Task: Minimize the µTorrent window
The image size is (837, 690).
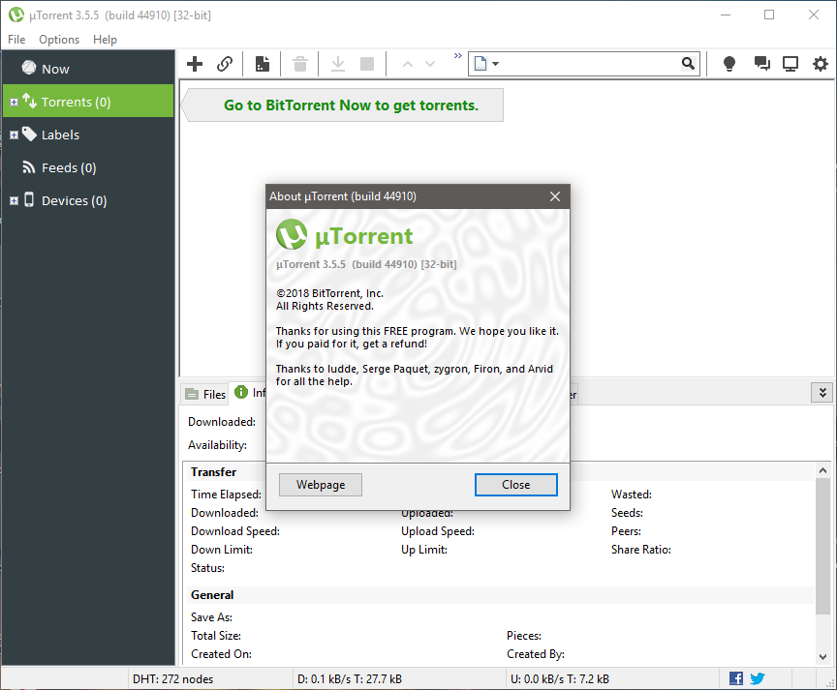Action: (x=726, y=15)
